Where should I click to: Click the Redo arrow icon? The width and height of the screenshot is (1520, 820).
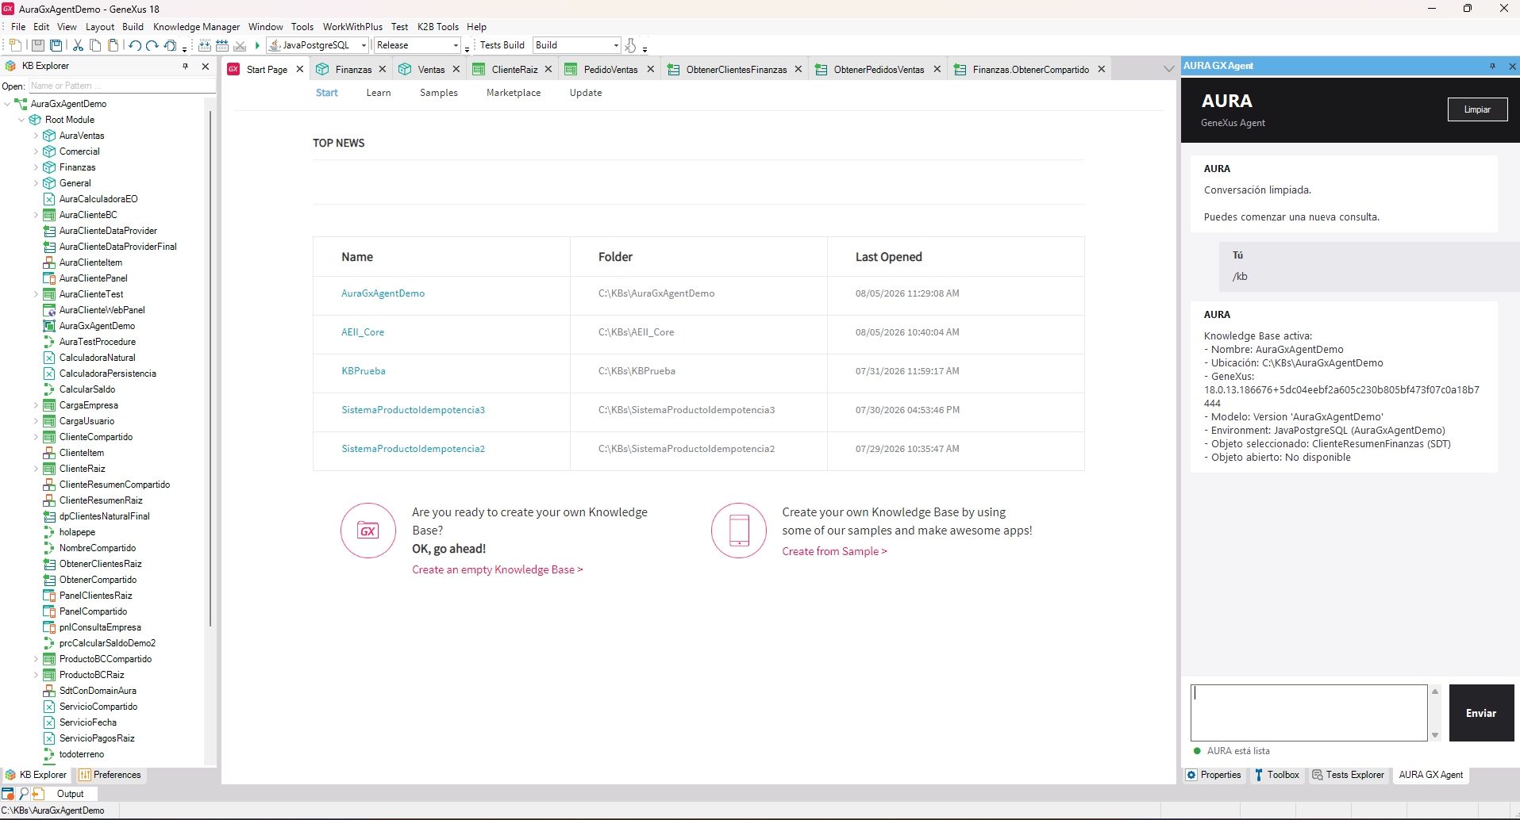point(152,45)
